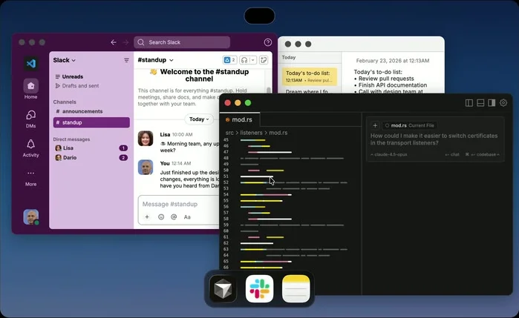Image resolution: width=519 pixels, height=318 pixels.
Task: Expand the Slack workspace name dropdown
Action: 64,60
